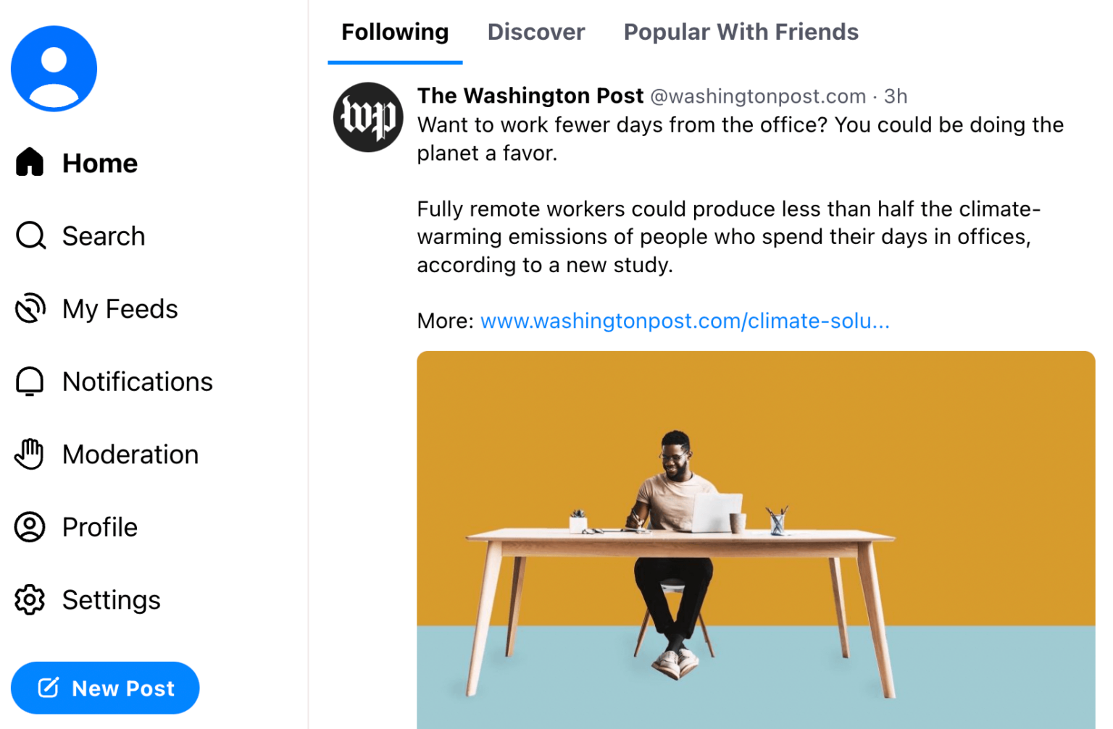Open Moderation with the hand icon
This screenshot has width=1113, height=729.
click(x=30, y=454)
